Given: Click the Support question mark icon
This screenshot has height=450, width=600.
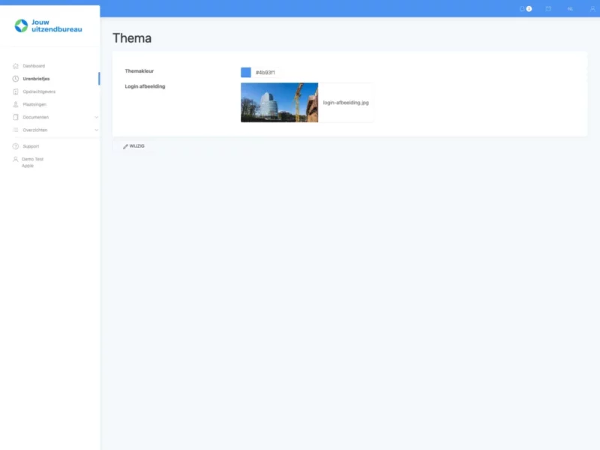Looking at the screenshot, I should [x=16, y=146].
